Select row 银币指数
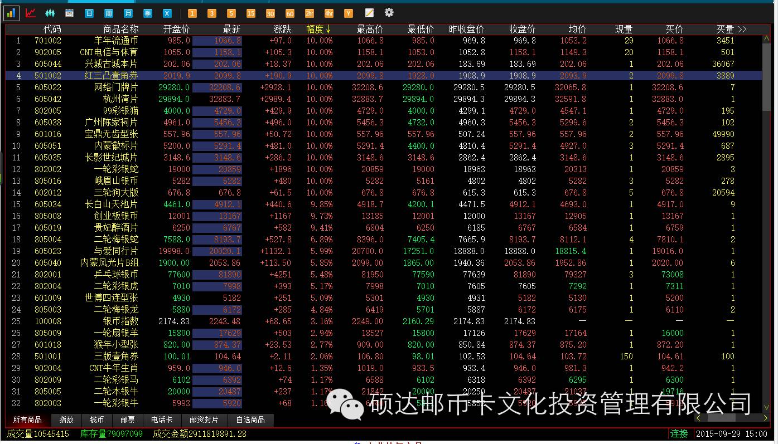Image resolution: width=778 pixels, height=444 pixels. [384, 321]
